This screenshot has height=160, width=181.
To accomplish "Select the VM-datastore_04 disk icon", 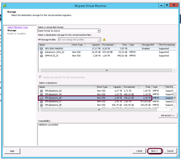I will pos(41,94).
